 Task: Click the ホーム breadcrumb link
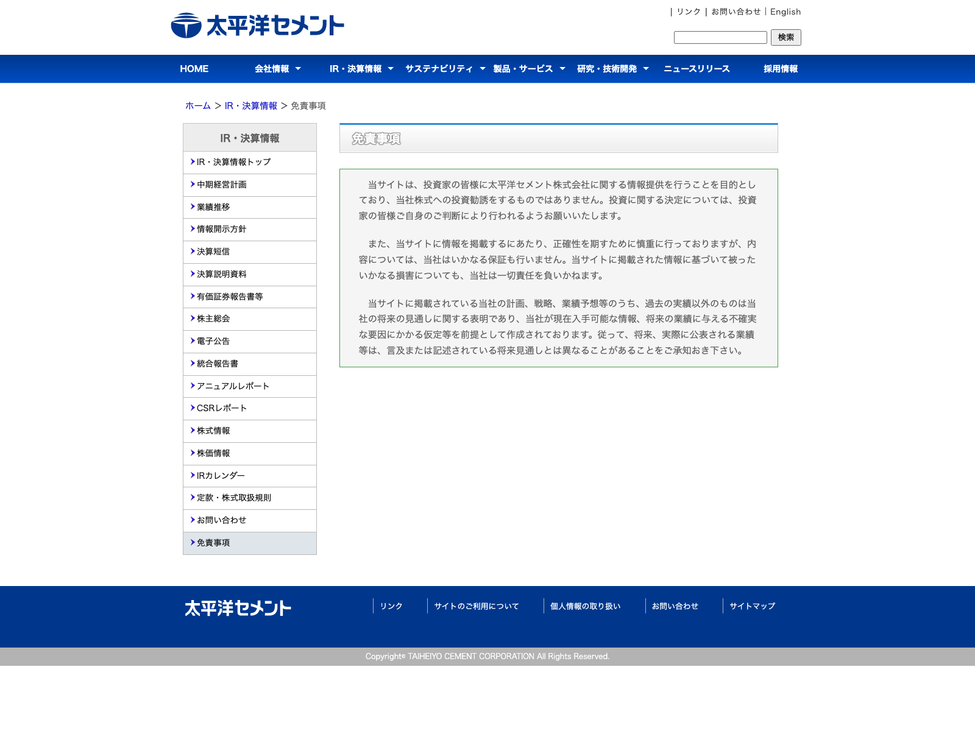197,105
